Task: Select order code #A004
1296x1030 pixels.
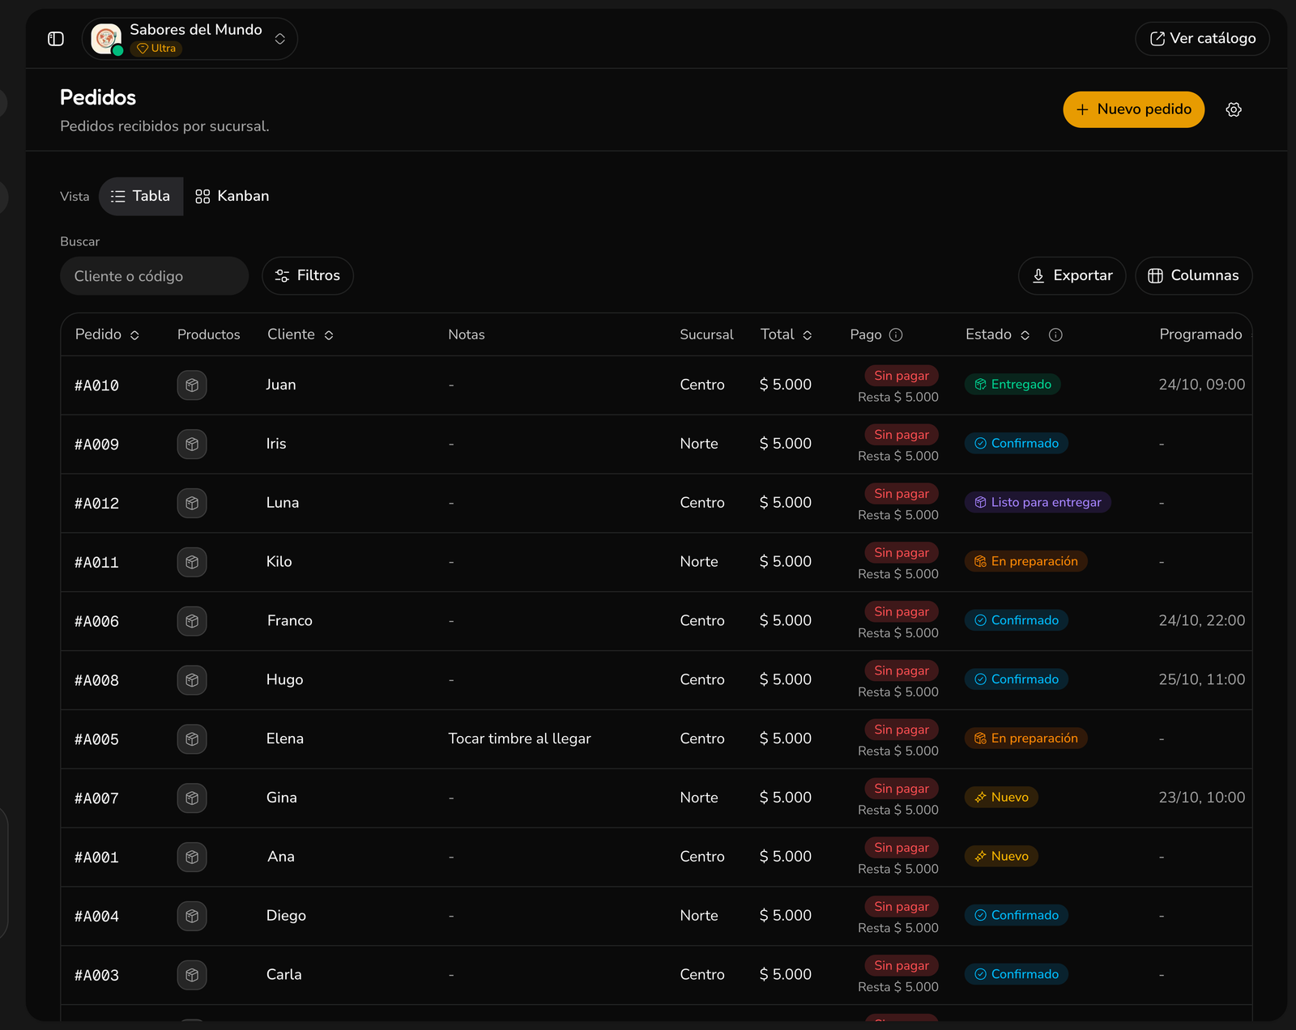Action: tap(96, 917)
